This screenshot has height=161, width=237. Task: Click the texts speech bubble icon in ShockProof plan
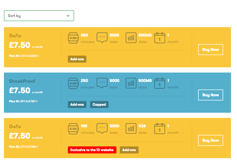(x=102, y=83)
